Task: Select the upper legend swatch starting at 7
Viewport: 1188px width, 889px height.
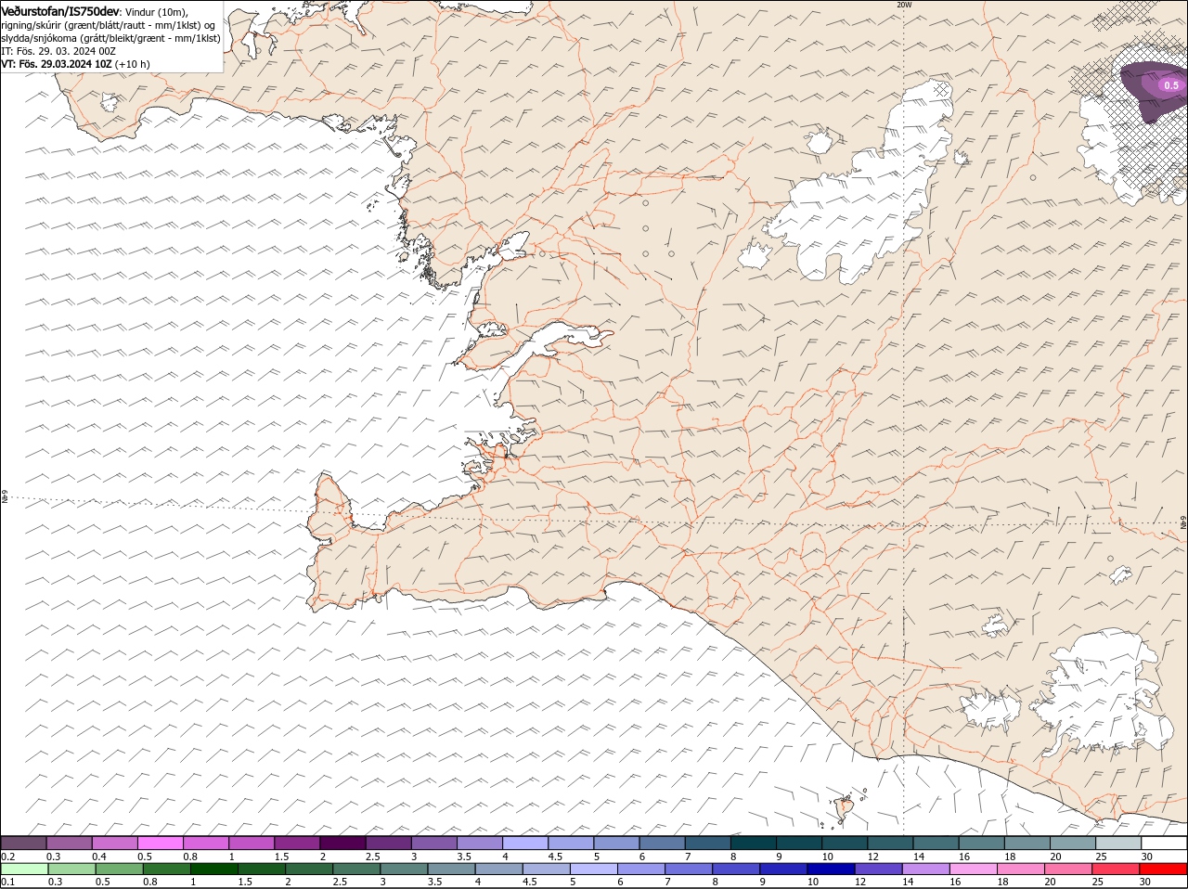Action: tap(708, 843)
